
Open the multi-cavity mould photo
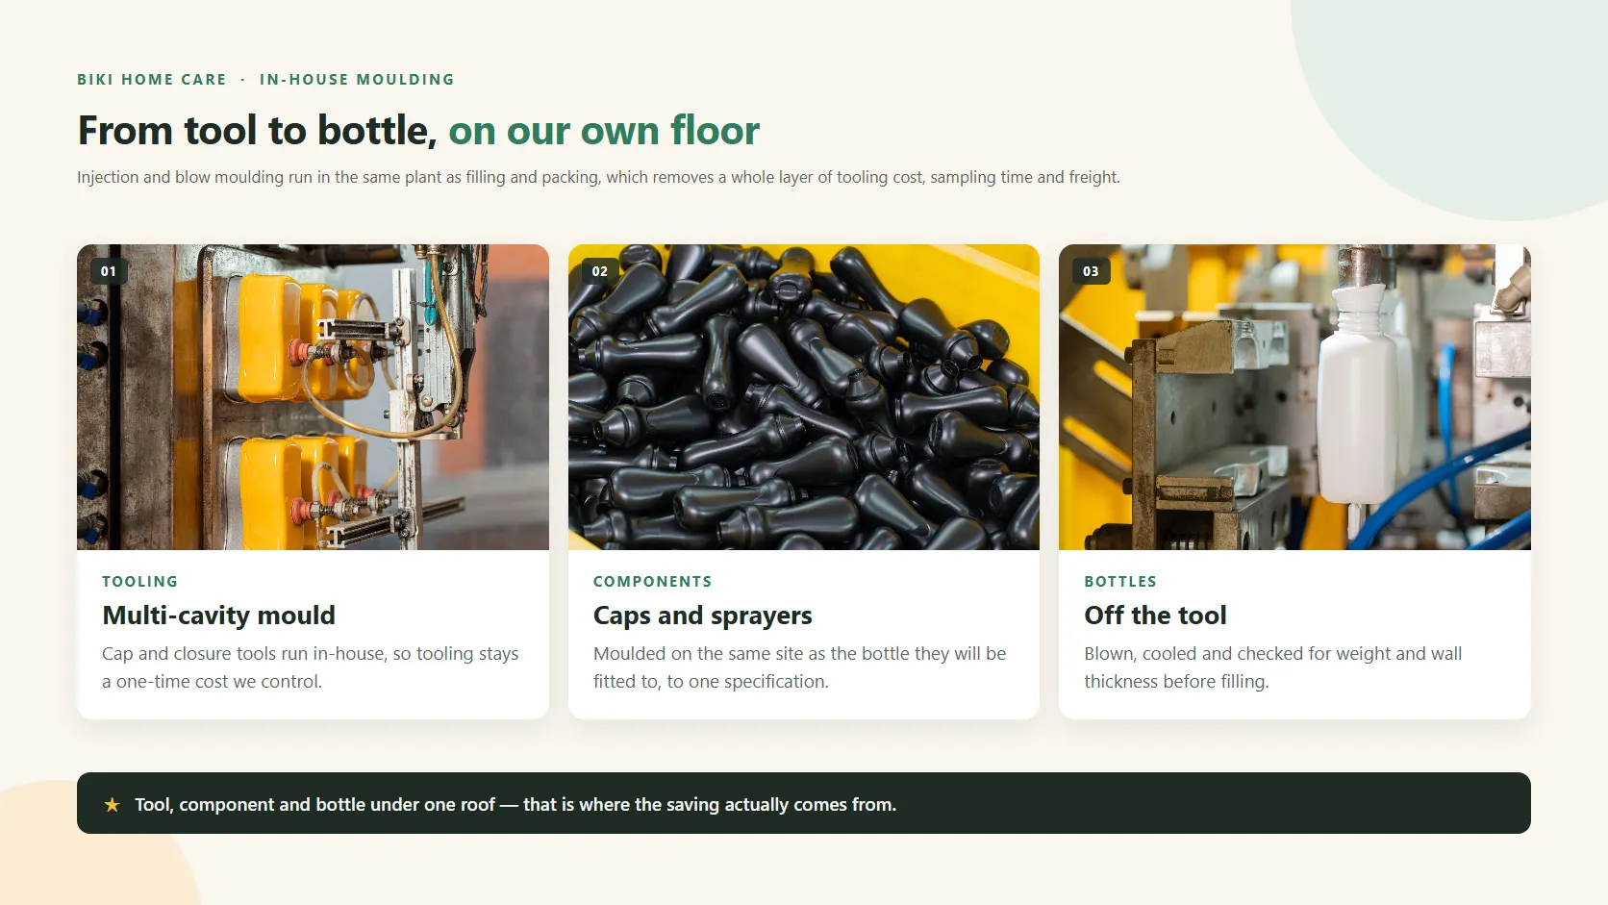313,397
